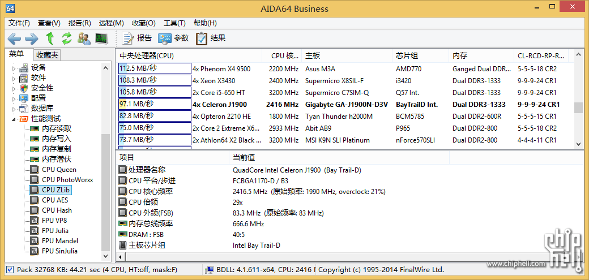The image size is (589, 280).
Task: Go up one level with green up arrow
Action: (50, 38)
